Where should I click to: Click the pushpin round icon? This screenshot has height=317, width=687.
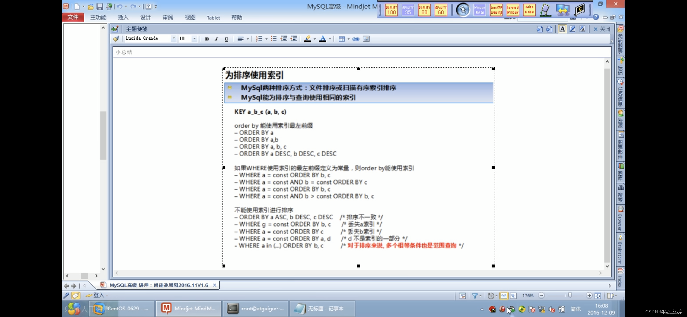(463, 10)
